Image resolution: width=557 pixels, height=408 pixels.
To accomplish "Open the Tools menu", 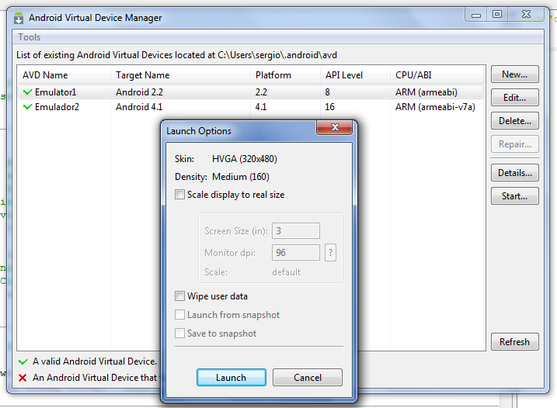I will (x=29, y=37).
